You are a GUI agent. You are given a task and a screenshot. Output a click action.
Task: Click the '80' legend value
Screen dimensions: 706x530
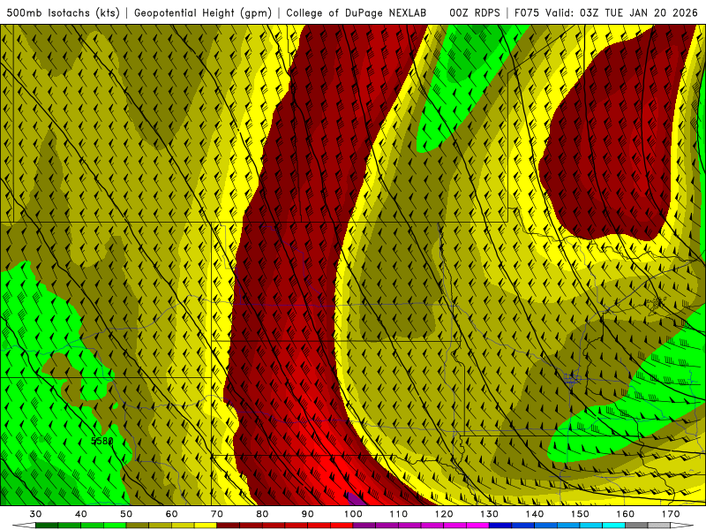262,514
